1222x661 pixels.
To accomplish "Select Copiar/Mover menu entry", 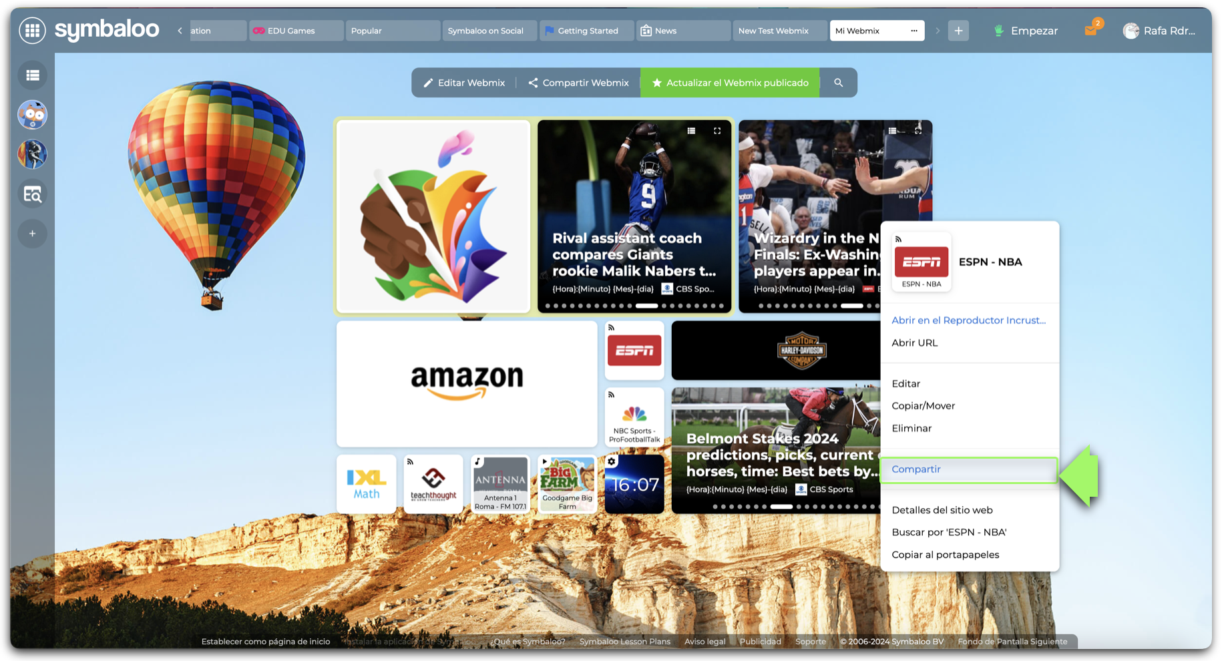I will pyautogui.click(x=923, y=406).
